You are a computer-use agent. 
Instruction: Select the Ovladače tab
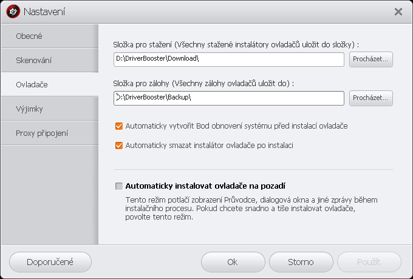(x=49, y=84)
